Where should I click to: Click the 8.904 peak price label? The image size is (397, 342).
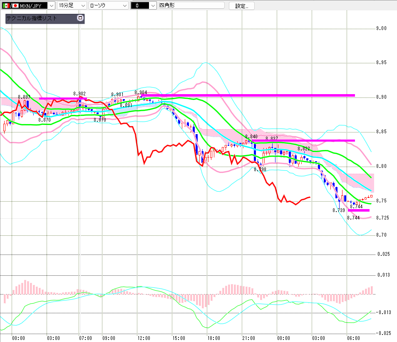click(141, 92)
